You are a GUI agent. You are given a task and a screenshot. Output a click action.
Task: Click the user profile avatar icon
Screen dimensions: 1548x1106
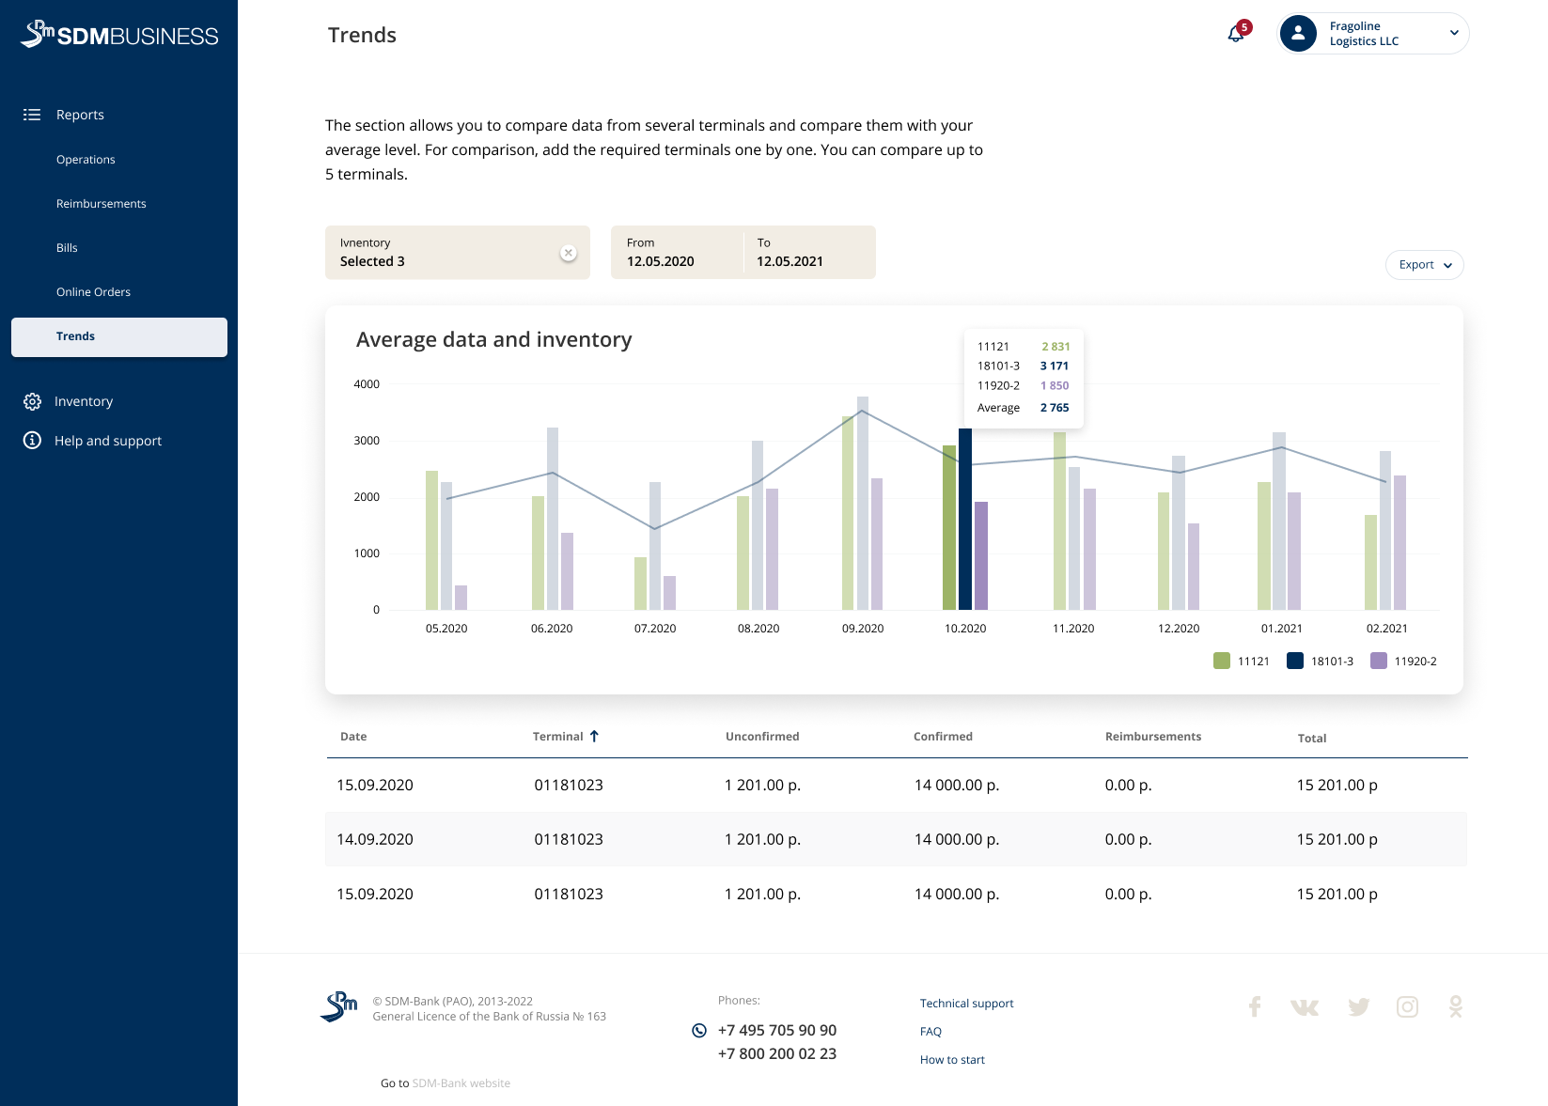(1298, 34)
